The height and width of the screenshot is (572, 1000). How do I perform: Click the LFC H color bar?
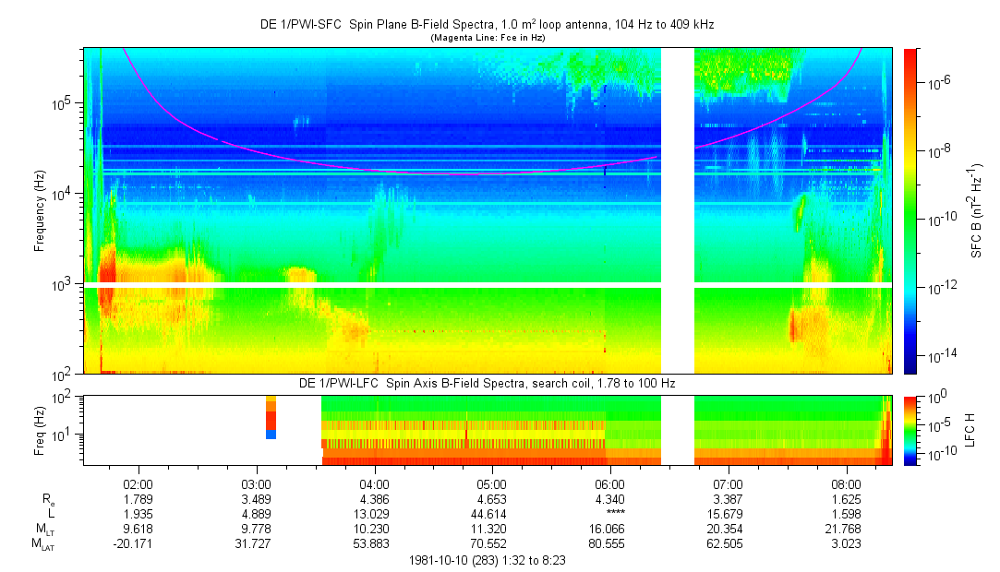point(910,430)
